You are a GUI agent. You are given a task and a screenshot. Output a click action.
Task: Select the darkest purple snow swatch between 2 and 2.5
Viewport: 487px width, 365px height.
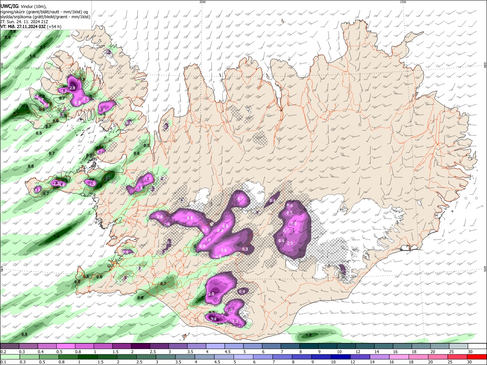click(140, 346)
